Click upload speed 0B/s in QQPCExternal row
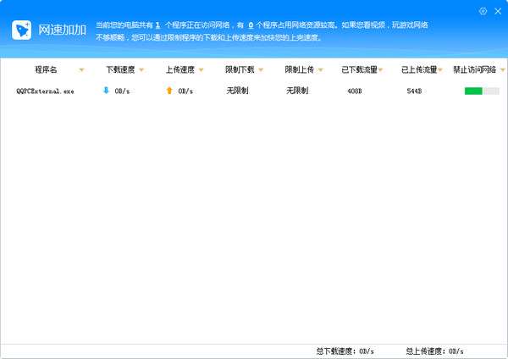The image size is (508, 359). point(185,91)
